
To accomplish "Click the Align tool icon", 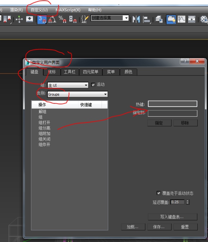I will click(x=147, y=20).
